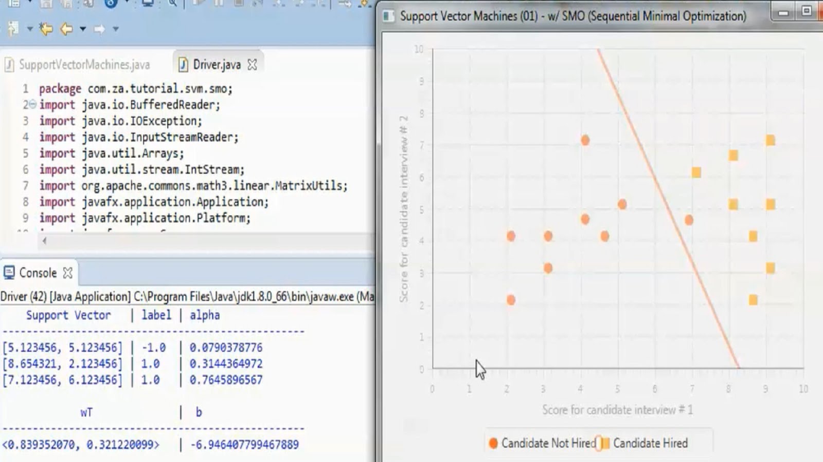Click line number 1 in the editor gutter
Viewport: 823px width, 462px height.
(x=25, y=88)
